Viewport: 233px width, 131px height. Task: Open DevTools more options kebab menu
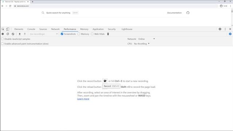tap(225, 29)
